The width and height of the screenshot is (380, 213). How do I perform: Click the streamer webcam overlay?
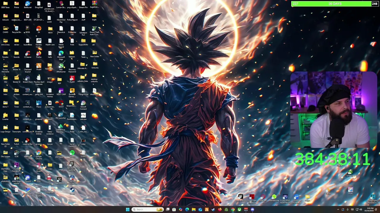pyautogui.click(x=334, y=109)
